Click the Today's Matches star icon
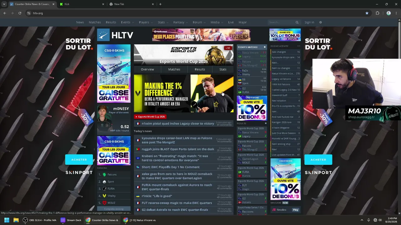401x225 pixels. pos(264,47)
